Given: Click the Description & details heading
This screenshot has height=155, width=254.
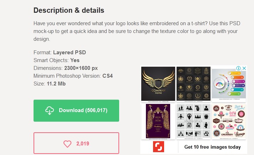Looking at the screenshot, I should point(69,10).
